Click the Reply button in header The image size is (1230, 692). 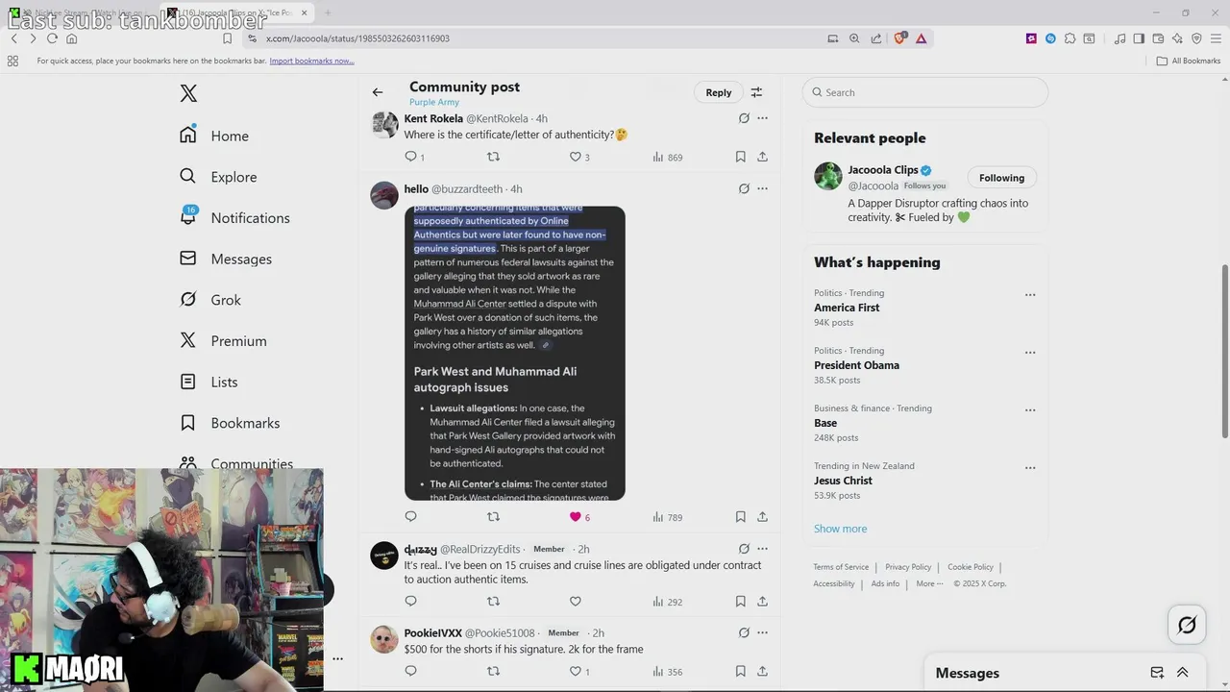tap(719, 92)
